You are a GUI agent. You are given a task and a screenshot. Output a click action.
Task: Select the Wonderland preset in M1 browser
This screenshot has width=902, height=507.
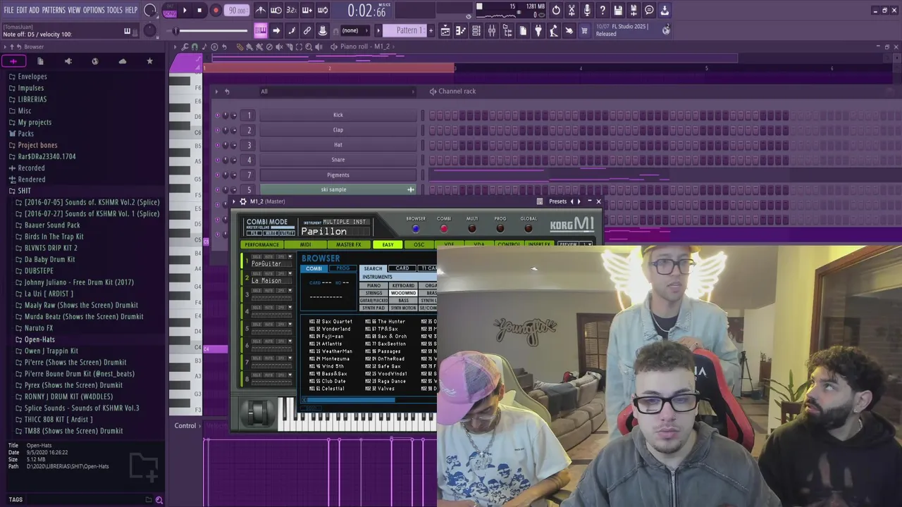coord(330,329)
